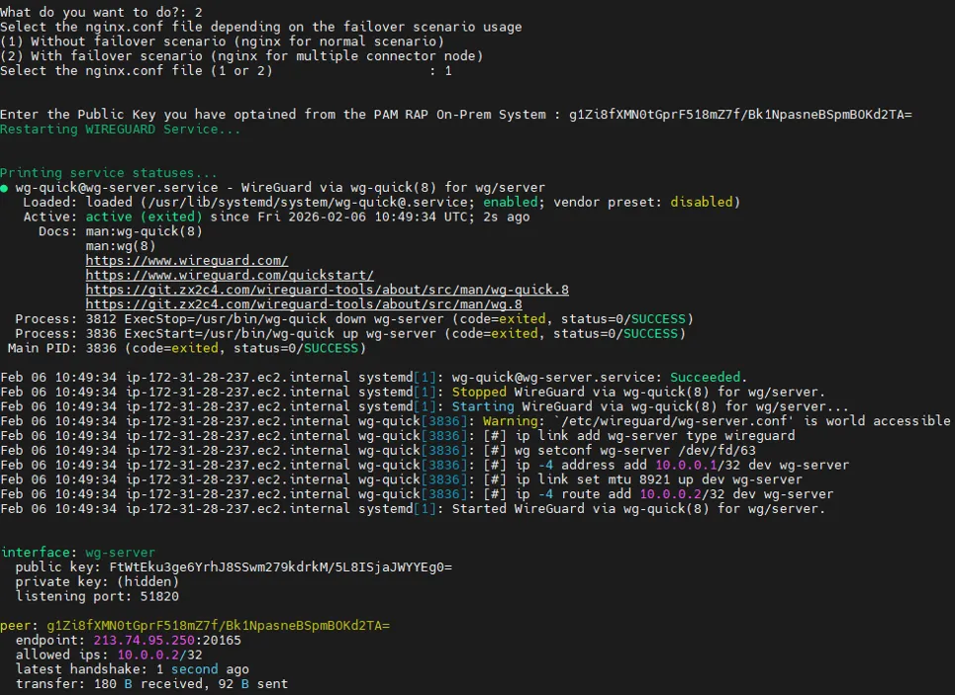Open the git.zx2c4.com wg-quick.8 man link
Viewport: 955px width, 695px height.
[327, 290]
